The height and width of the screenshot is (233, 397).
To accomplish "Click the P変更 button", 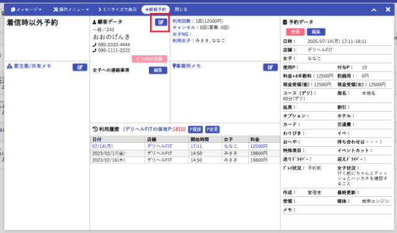I will [x=212, y=129].
